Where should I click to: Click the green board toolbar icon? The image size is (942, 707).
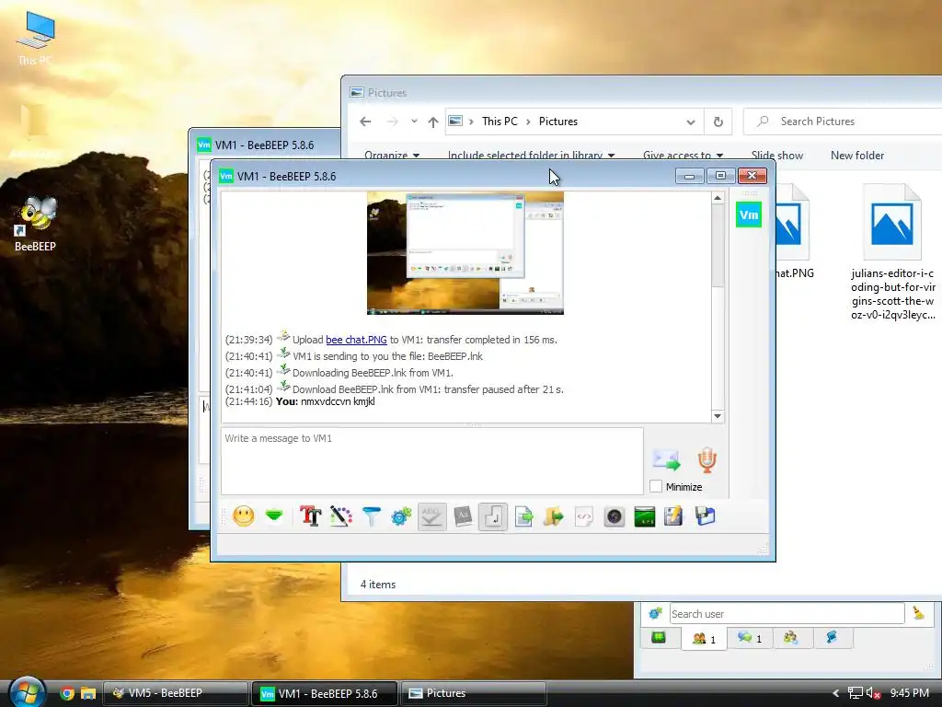point(645,516)
